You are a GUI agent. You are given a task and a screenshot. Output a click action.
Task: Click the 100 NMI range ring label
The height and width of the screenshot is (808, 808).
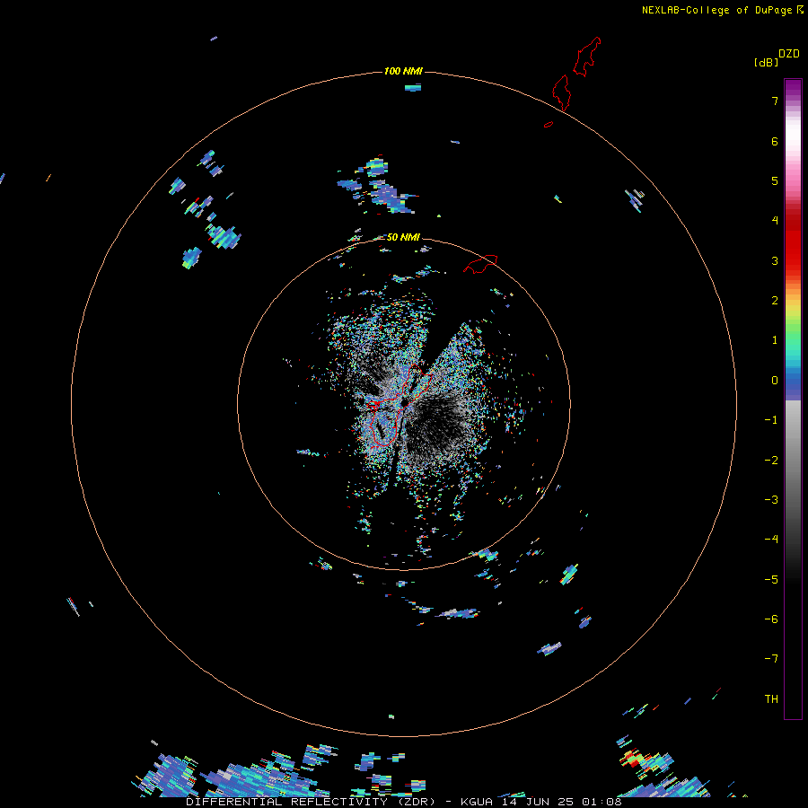(x=403, y=71)
